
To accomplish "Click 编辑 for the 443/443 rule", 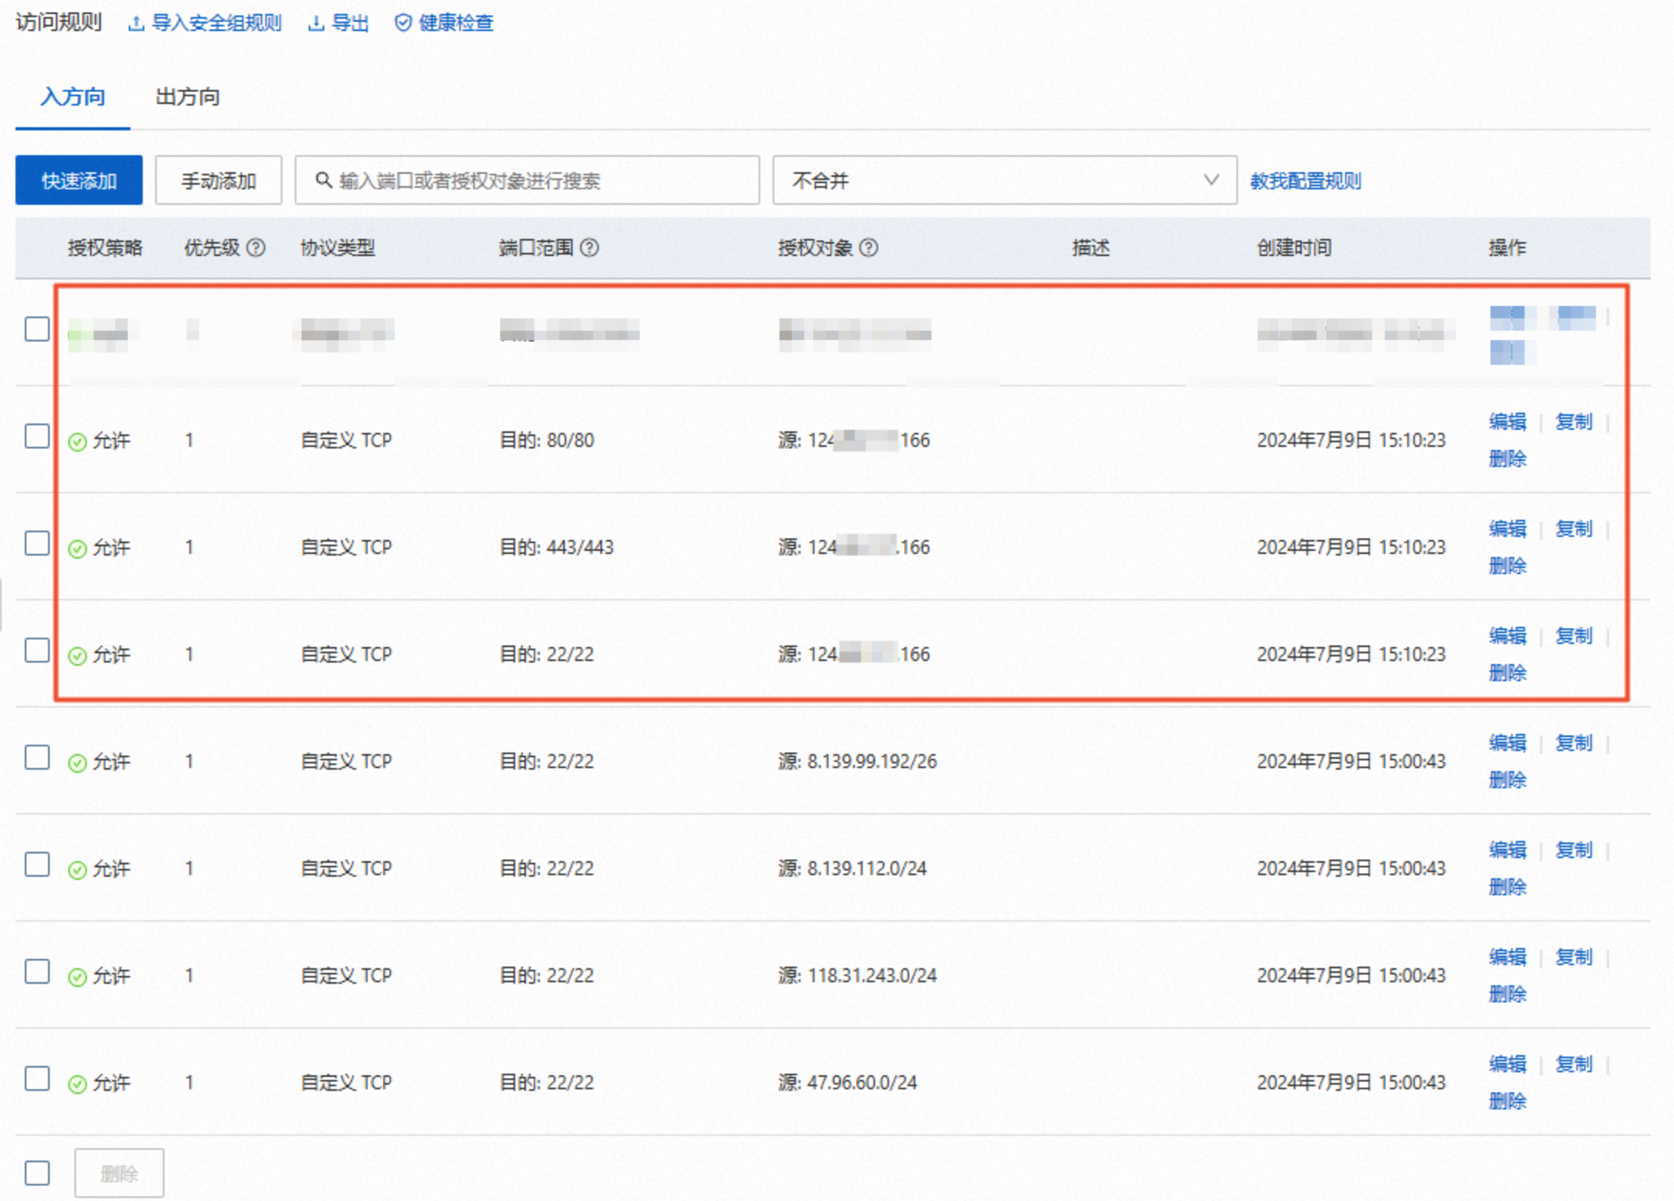I will coord(1507,528).
